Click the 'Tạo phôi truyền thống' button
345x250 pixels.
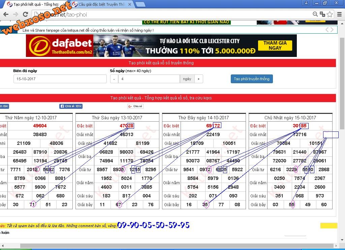[x=251, y=79]
